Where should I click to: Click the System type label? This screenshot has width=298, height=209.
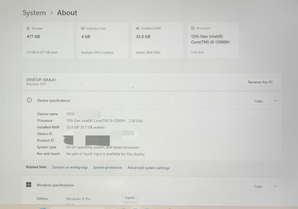pyautogui.click(x=47, y=147)
